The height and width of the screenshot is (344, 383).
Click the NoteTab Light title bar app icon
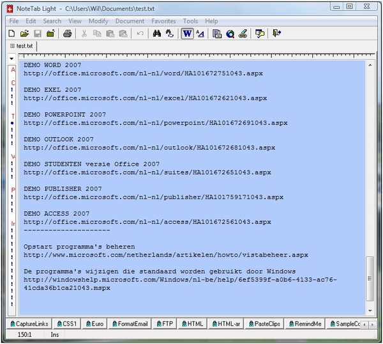point(10,9)
